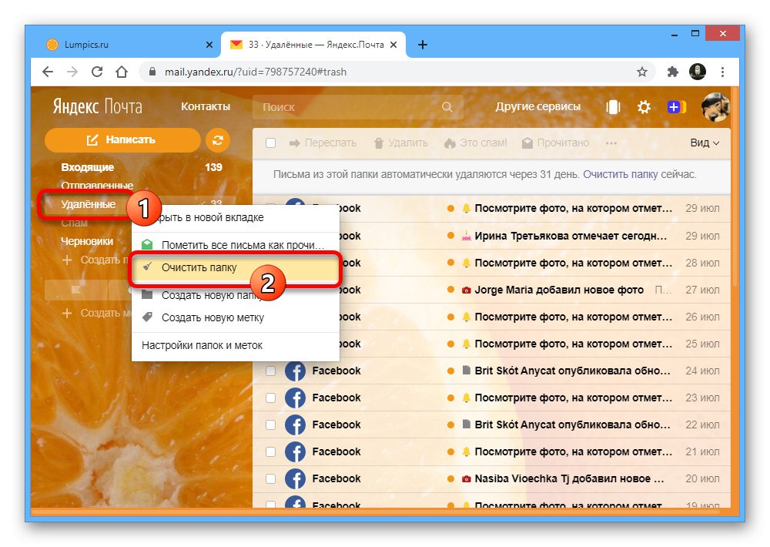Click the Facebook logo of the 24 июл message

[x=295, y=371]
